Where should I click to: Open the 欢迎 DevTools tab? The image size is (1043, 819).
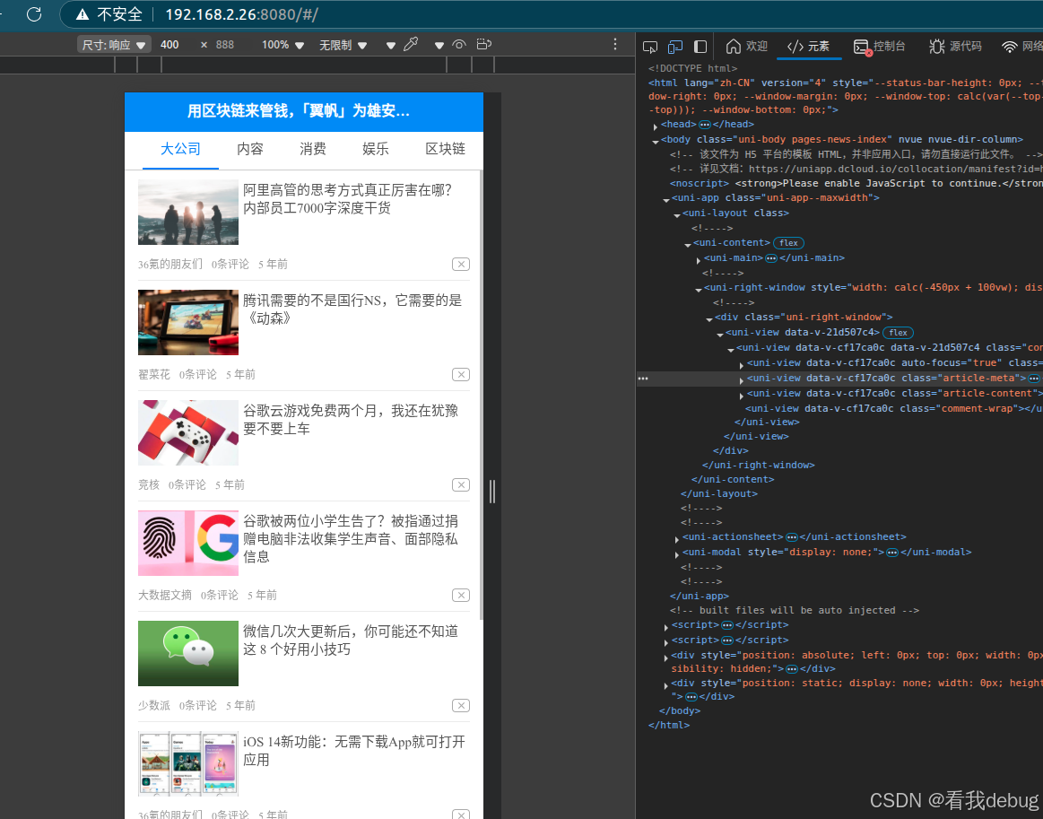click(746, 46)
